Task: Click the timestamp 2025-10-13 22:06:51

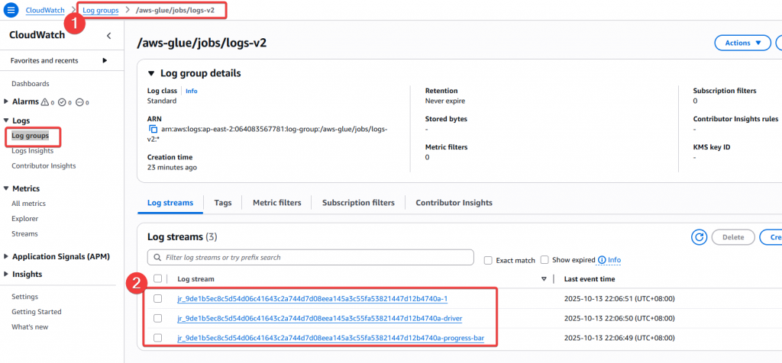Action: pos(619,299)
